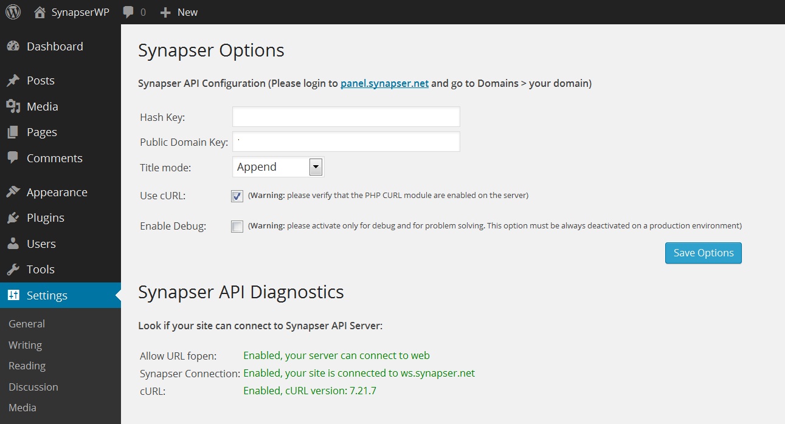
Task: Click the 'Synapser Connection:' label
Action: (x=190, y=374)
